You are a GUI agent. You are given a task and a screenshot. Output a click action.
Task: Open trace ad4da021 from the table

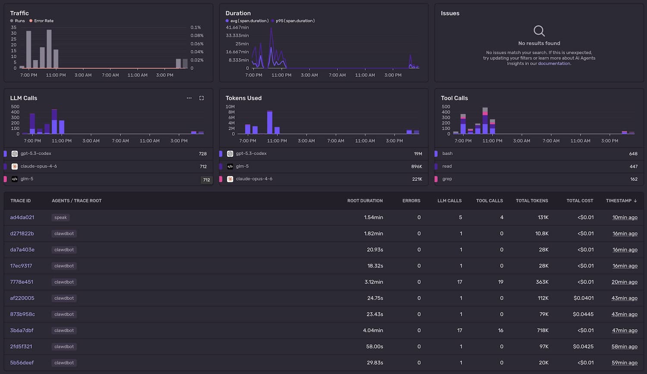(22, 217)
